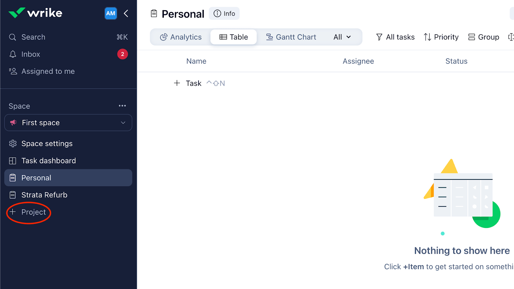Collapse the sidebar with the left chevron
Viewport: 514px width, 289px height.
[126, 13]
